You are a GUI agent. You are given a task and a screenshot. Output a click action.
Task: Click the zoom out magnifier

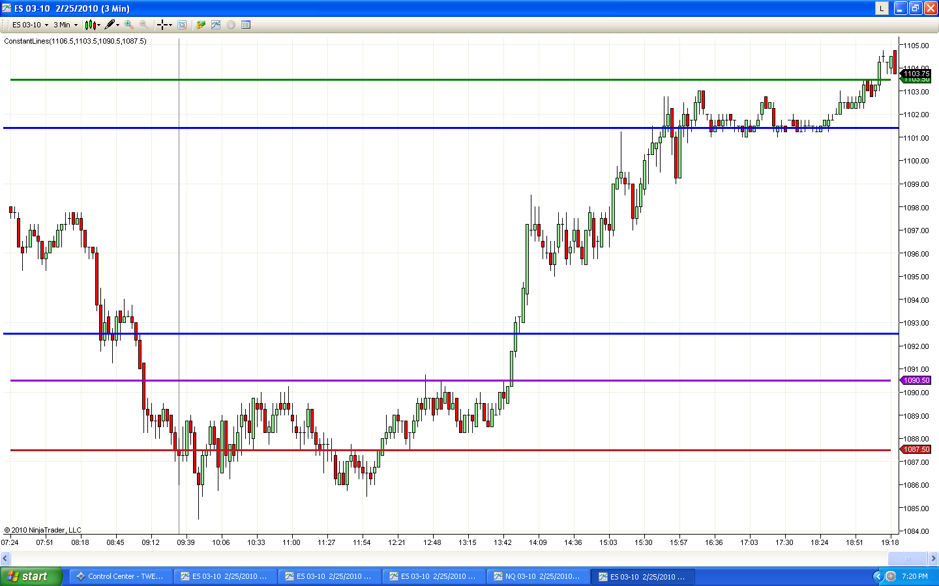pyautogui.click(x=143, y=25)
